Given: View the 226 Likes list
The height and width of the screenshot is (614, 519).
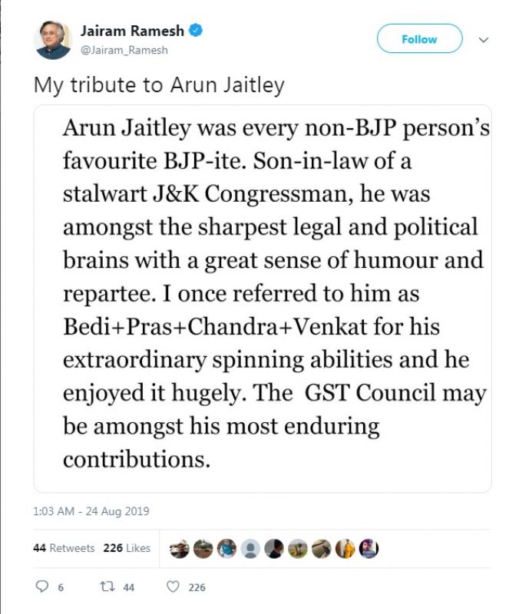Looking at the screenshot, I should pos(127,548).
